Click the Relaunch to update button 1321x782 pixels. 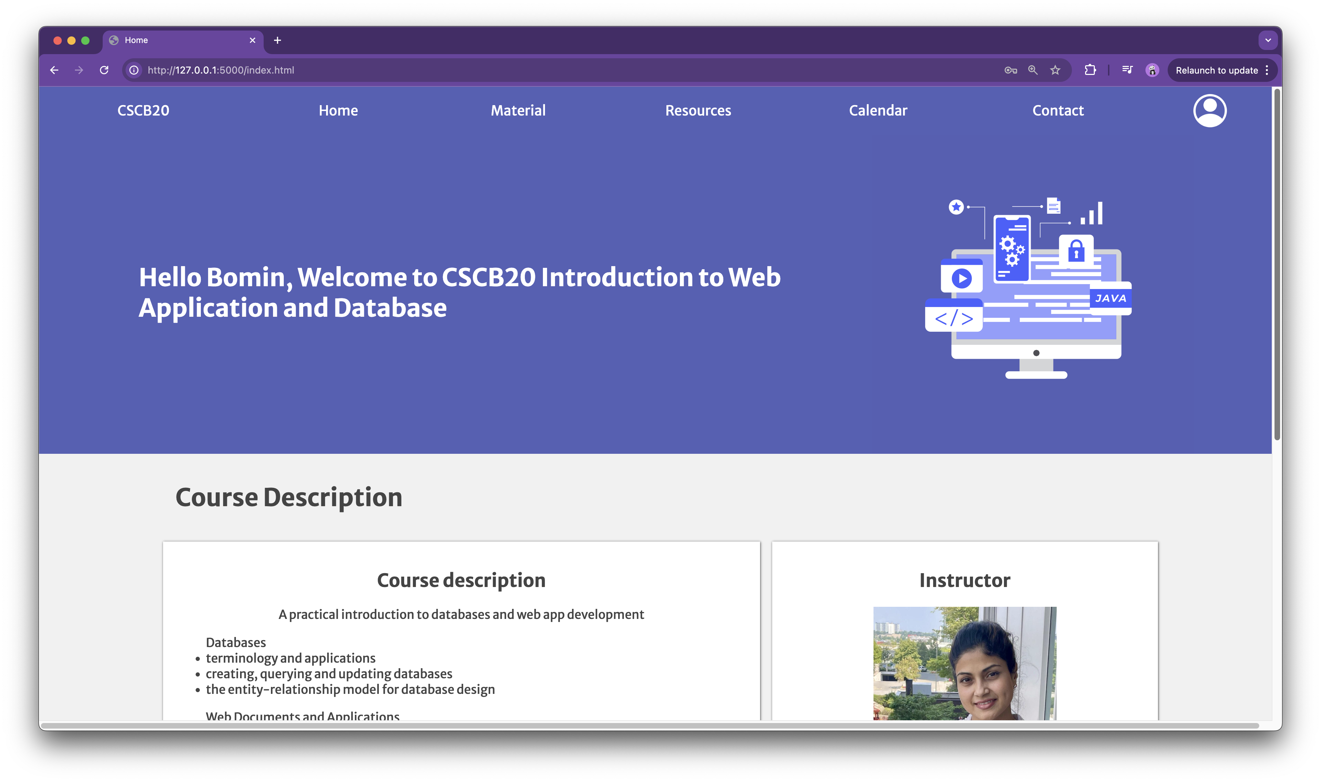pyautogui.click(x=1217, y=70)
